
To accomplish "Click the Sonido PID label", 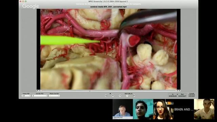I will pyautogui.click(x=40, y=94).
